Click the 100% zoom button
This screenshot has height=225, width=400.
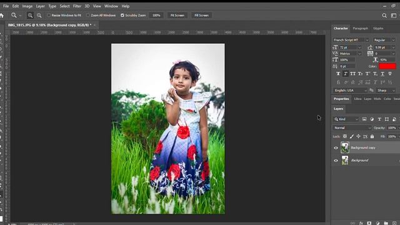click(x=156, y=15)
